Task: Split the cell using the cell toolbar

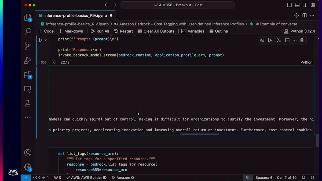Action: pos(287,40)
